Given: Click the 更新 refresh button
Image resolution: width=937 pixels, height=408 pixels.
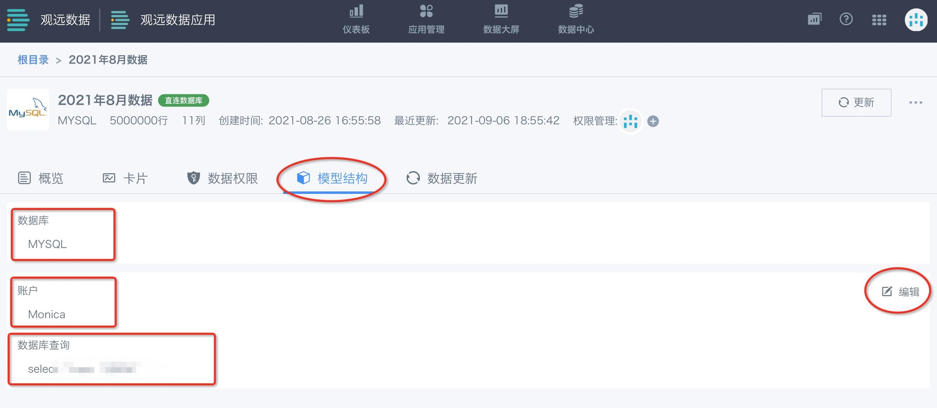Looking at the screenshot, I should (856, 102).
